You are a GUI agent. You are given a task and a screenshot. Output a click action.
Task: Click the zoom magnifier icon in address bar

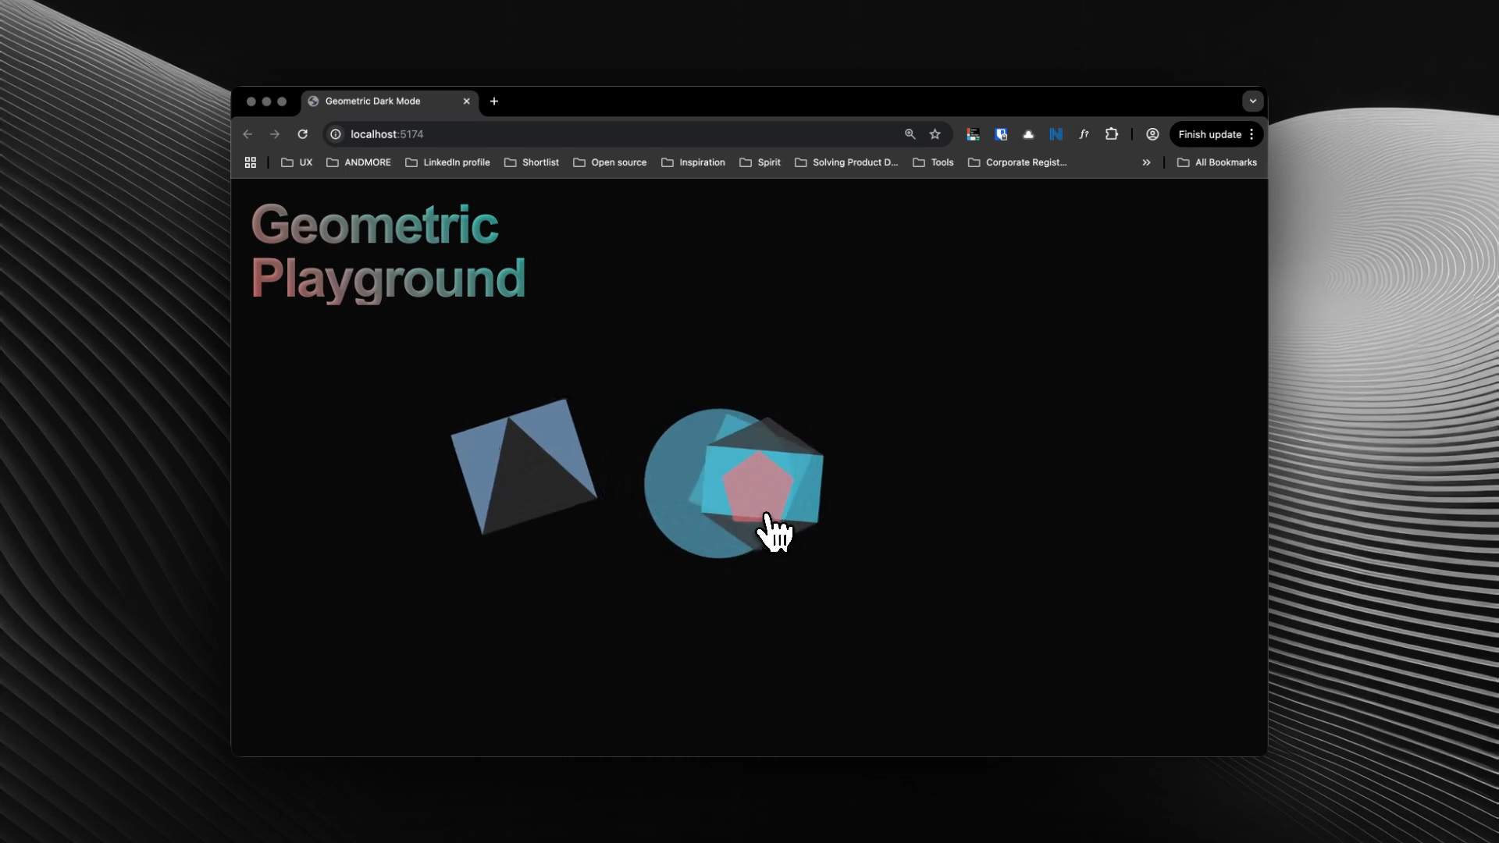point(910,134)
